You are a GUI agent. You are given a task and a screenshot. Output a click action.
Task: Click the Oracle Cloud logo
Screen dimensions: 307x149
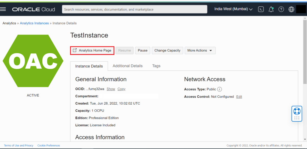[34, 9]
